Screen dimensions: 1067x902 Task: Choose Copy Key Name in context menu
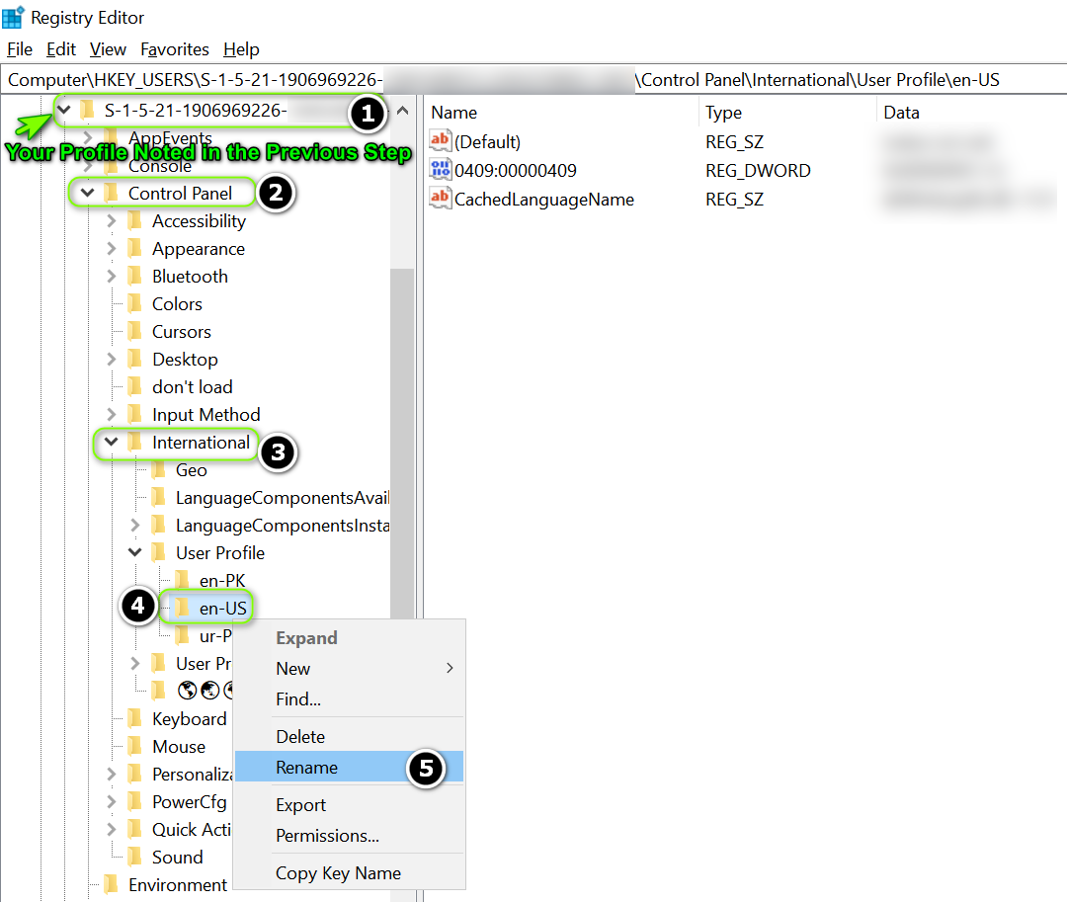[349, 872]
